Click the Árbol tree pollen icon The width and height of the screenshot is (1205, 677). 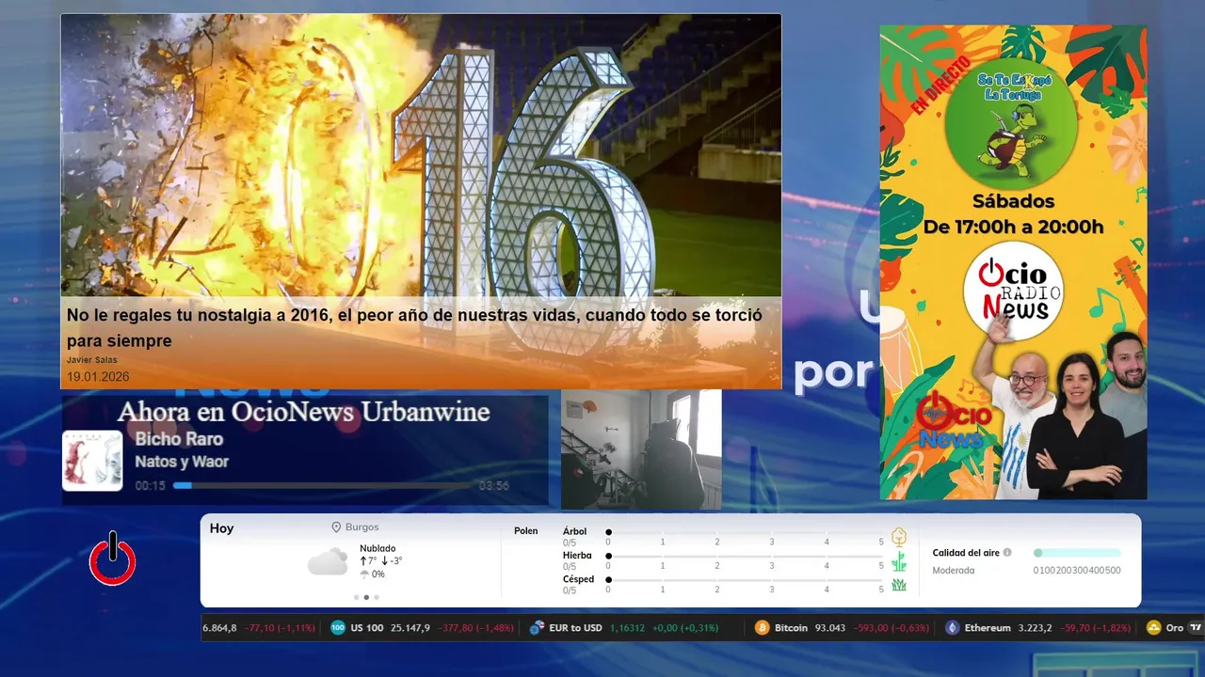coord(899,537)
